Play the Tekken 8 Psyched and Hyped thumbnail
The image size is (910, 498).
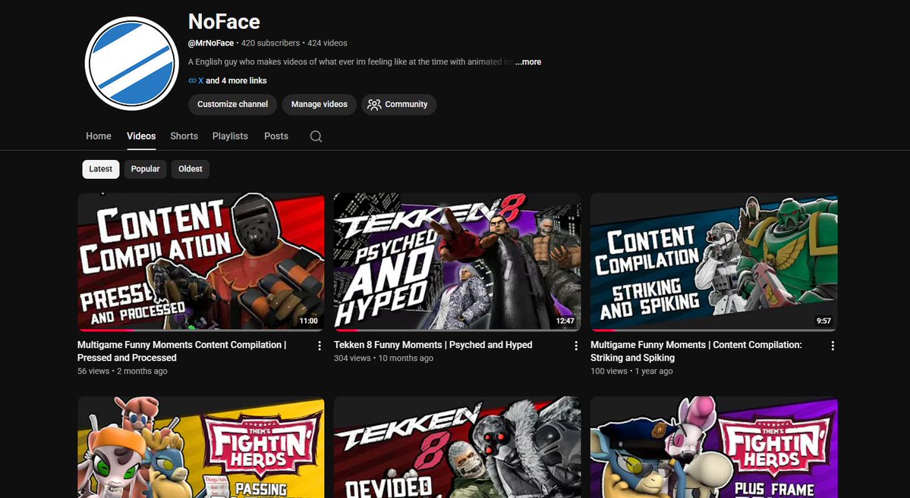point(458,262)
